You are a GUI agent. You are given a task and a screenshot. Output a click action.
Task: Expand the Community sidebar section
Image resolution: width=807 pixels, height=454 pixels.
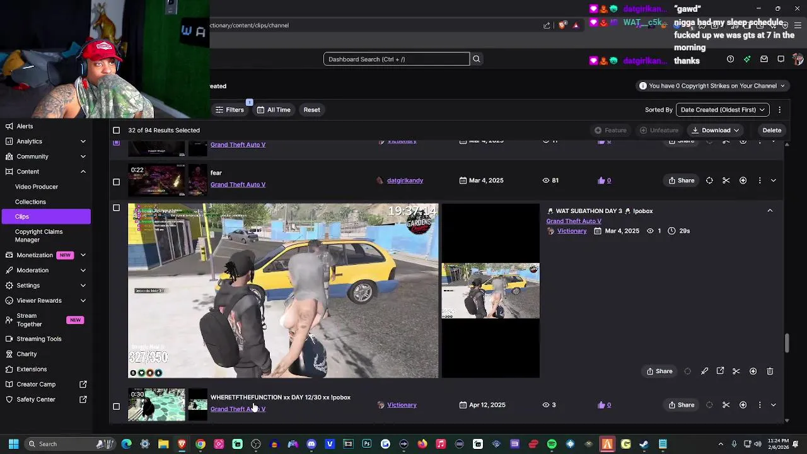point(83,156)
